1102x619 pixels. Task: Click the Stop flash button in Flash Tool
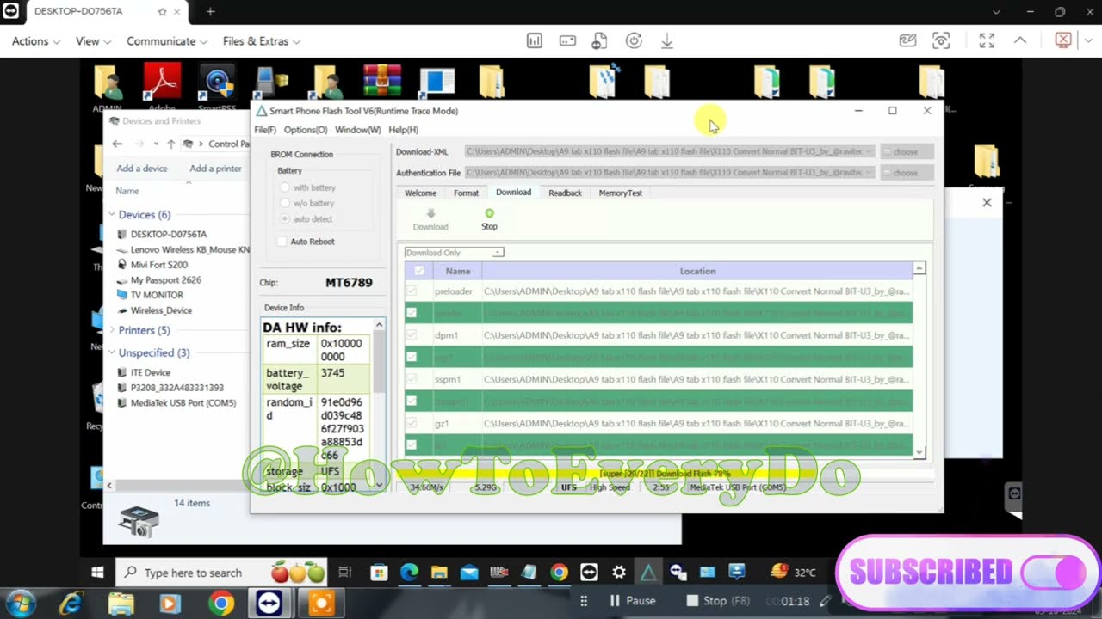point(489,219)
